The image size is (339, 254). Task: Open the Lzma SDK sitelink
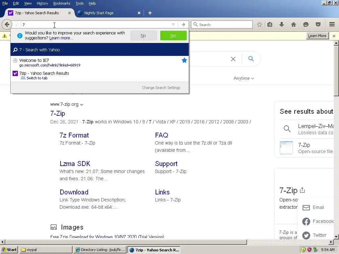75,164
